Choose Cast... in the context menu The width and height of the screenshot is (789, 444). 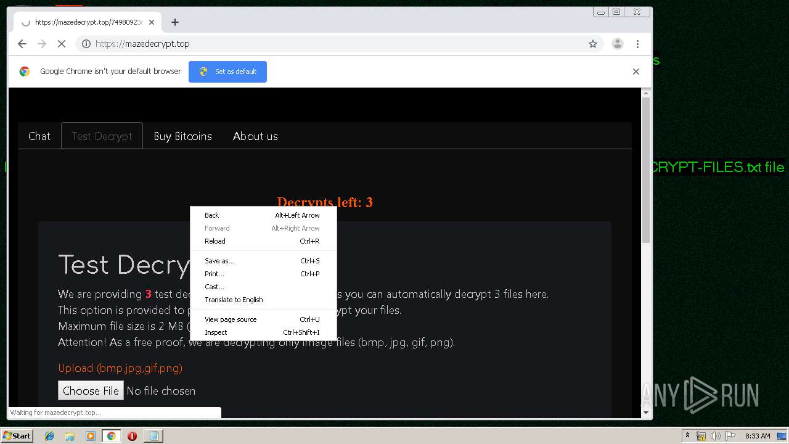263,287
